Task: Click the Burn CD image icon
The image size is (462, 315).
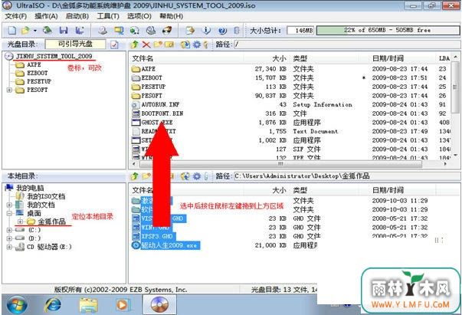Action: pyautogui.click(x=167, y=30)
